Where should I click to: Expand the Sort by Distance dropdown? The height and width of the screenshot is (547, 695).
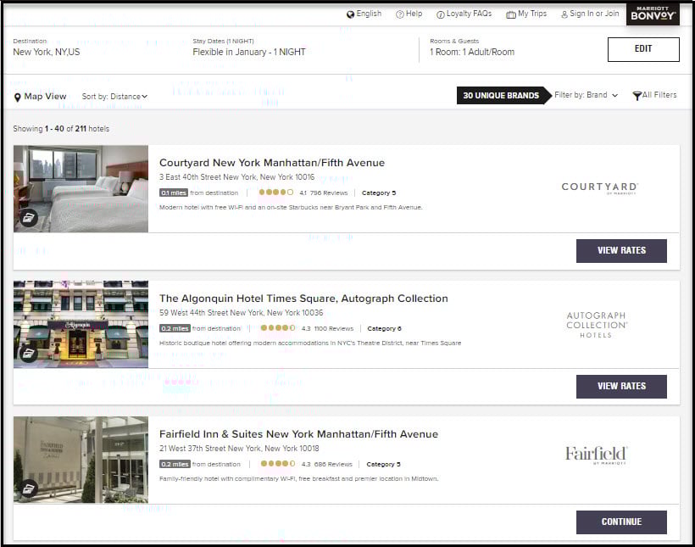(114, 97)
